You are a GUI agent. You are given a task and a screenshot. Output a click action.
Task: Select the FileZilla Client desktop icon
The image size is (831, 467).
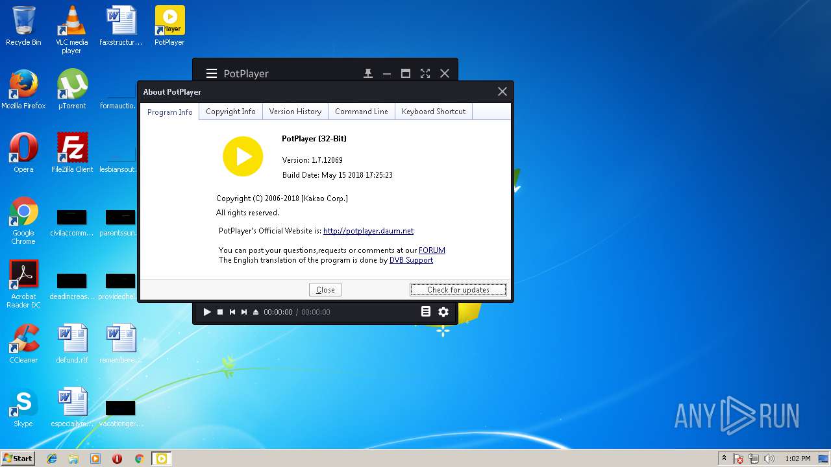click(x=72, y=153)
